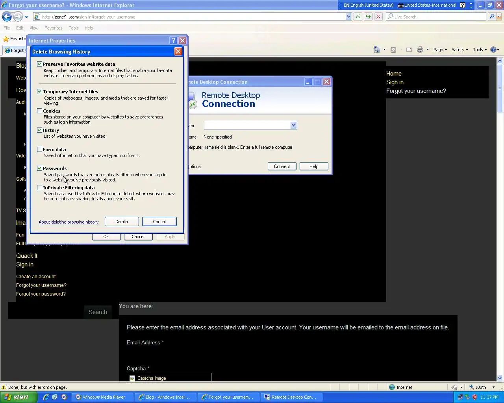Click the red Stop loading icon
The width and height of the screenshot is (504, 403).
coord(378,17)
